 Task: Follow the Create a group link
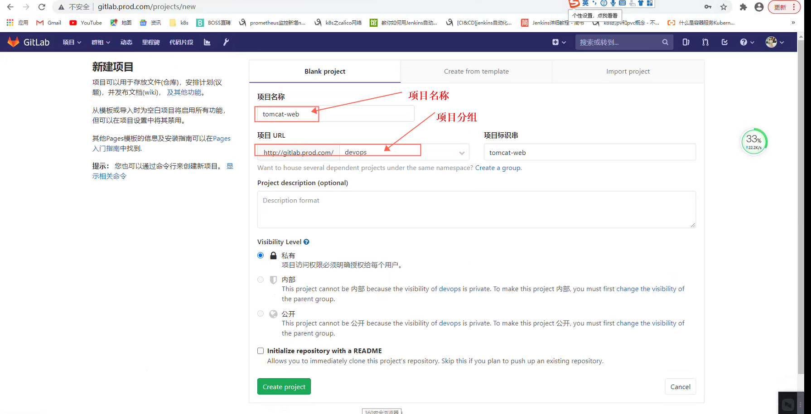pos(497,168)
